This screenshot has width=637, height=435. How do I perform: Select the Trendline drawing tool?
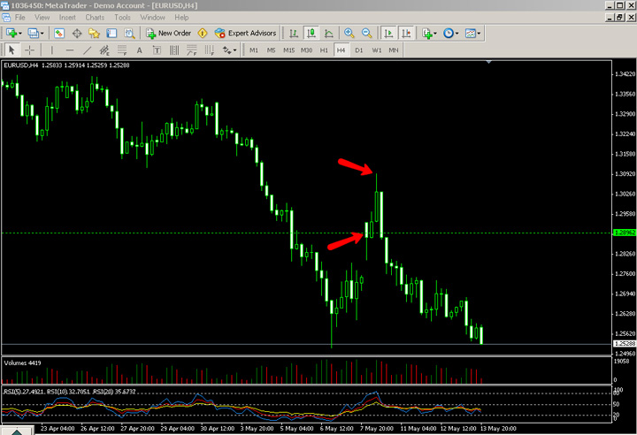click(87, 50)
